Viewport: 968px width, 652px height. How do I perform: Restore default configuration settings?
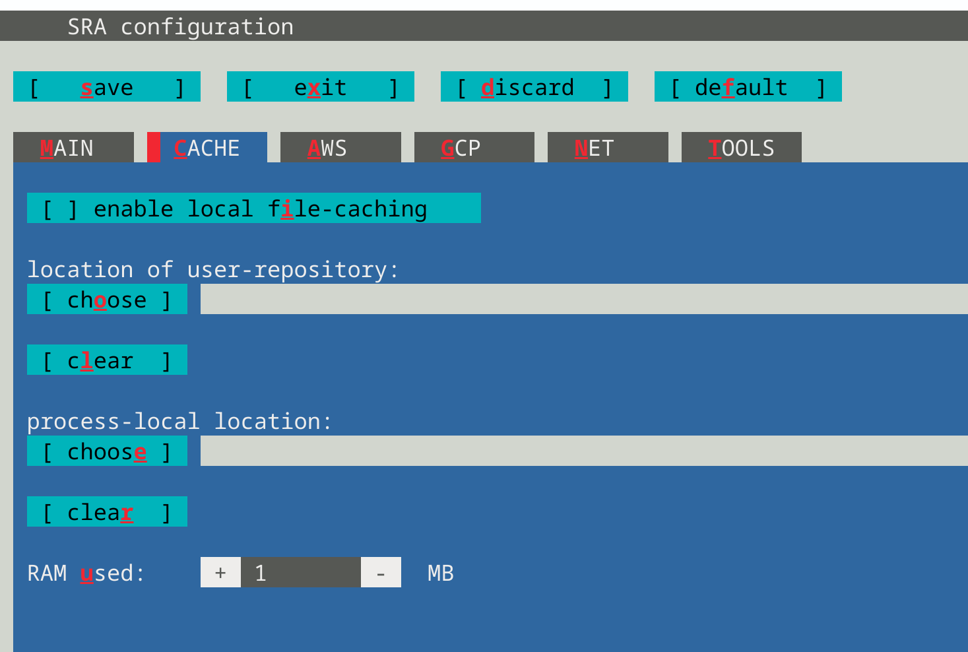pyautogui.click(x=747, y=86)
